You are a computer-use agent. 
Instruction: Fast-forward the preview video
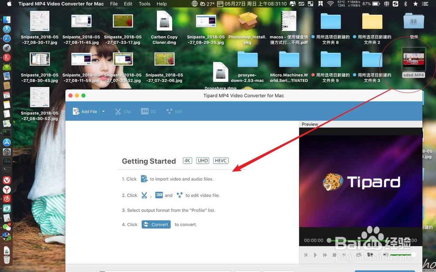[x=325, y=255]
